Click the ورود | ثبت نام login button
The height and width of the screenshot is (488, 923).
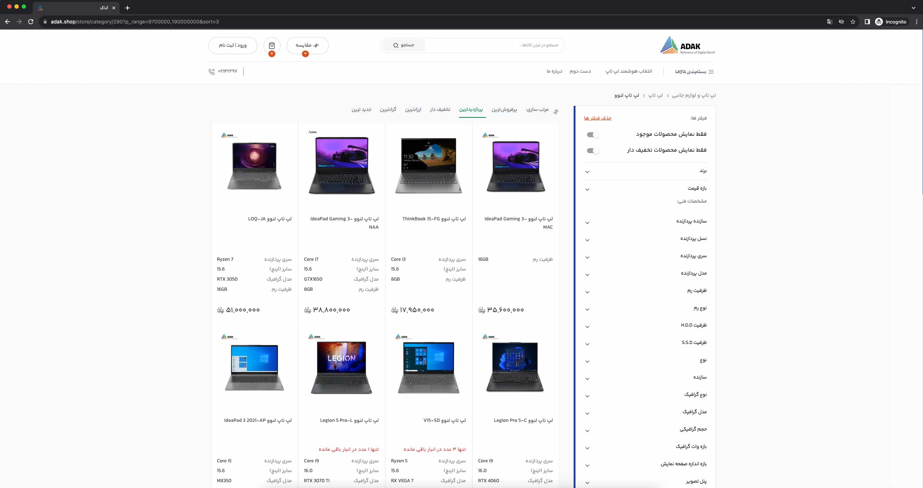point(233,46)
